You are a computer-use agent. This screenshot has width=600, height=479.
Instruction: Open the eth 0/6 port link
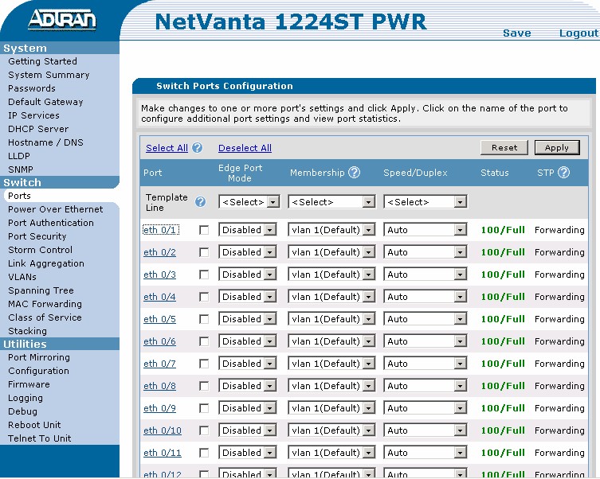click(x=159, y=341)
